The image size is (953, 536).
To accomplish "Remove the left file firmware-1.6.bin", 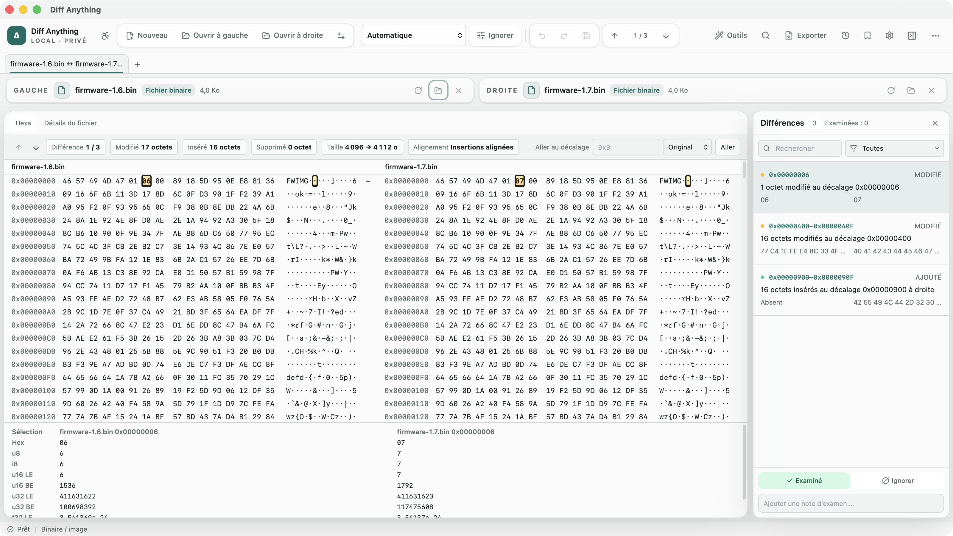I will [x=459, y=90].
